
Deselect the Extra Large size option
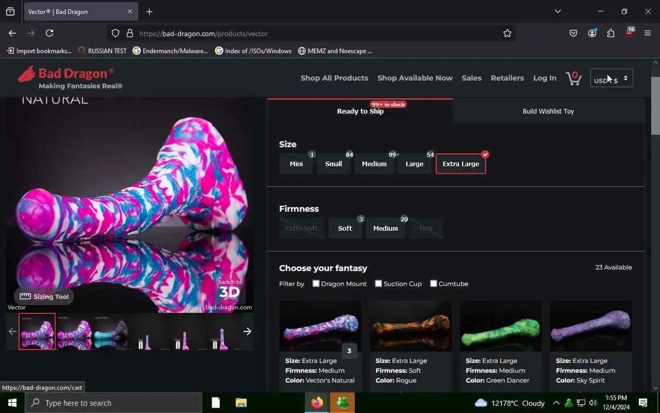[x=461, y=164]
